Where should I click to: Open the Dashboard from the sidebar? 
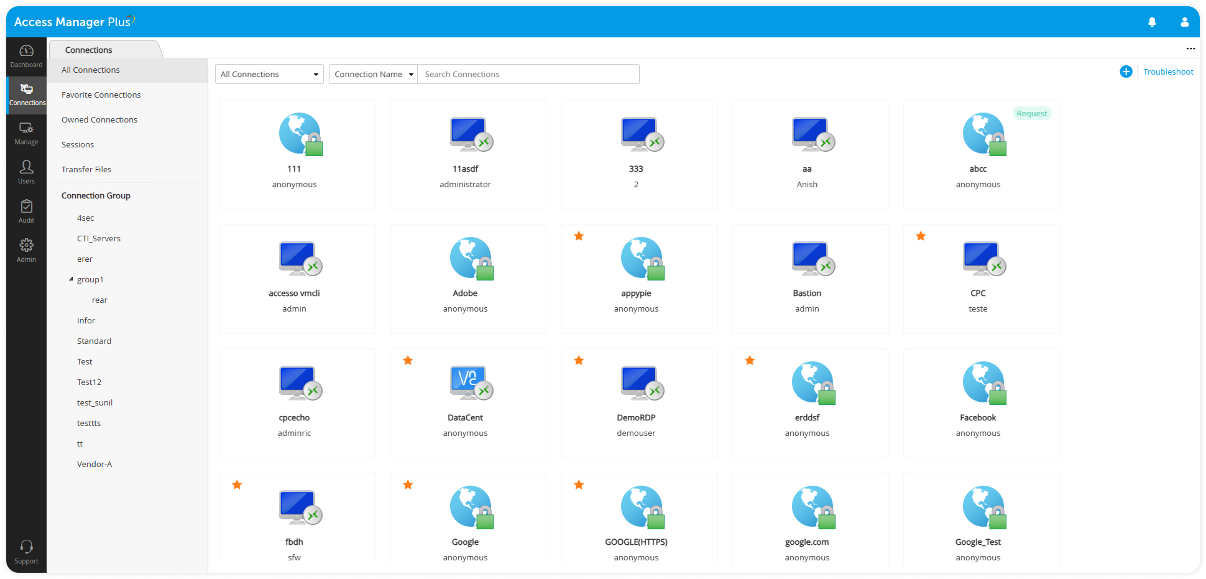(x=26, y=56)
